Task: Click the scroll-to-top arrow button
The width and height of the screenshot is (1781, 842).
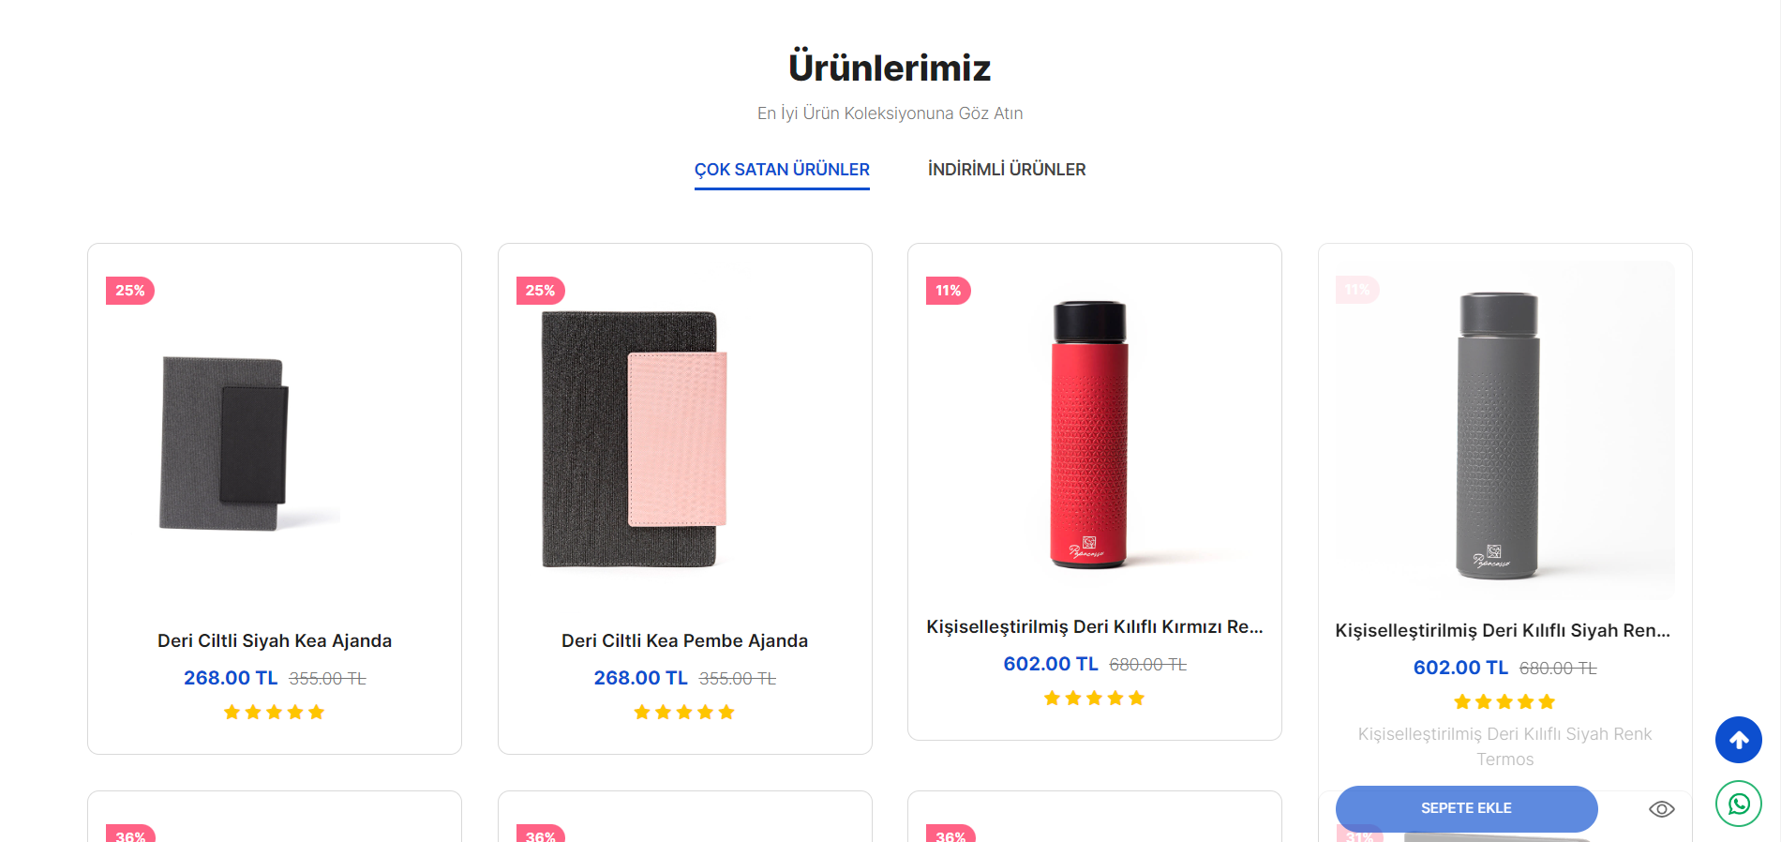Action: (1738, 740)
